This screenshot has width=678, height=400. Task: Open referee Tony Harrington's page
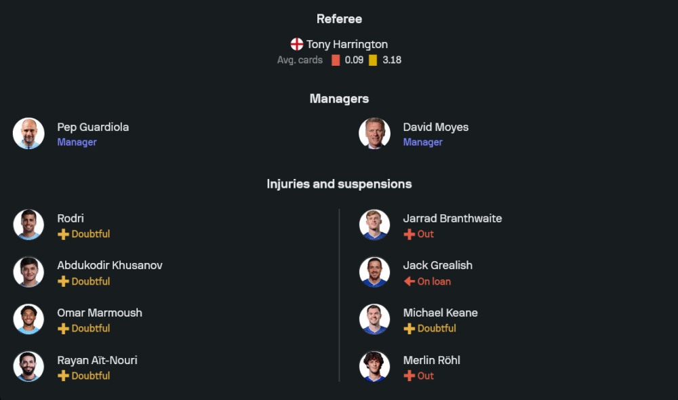346,44
